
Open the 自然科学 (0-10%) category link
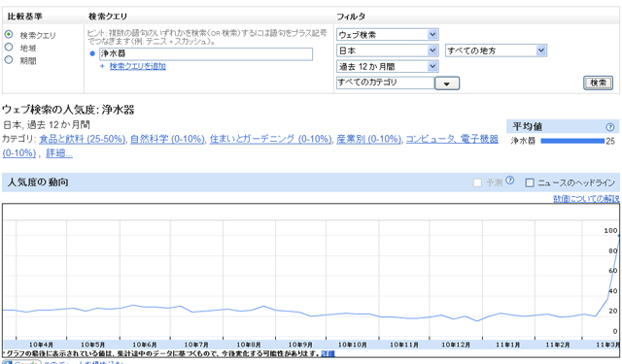(x=167, y=139)
